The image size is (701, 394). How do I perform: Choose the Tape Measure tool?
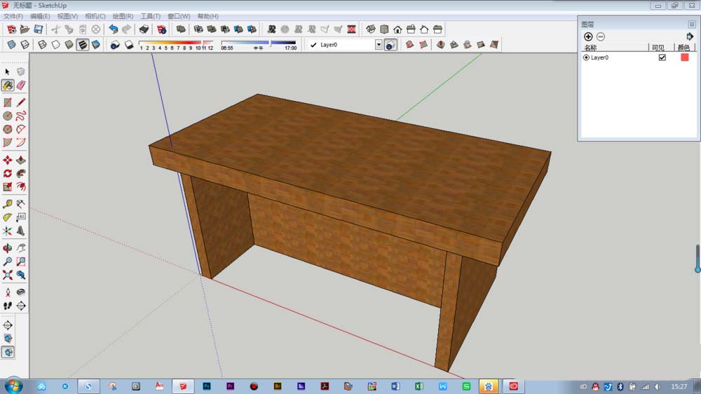click(8, 204)
